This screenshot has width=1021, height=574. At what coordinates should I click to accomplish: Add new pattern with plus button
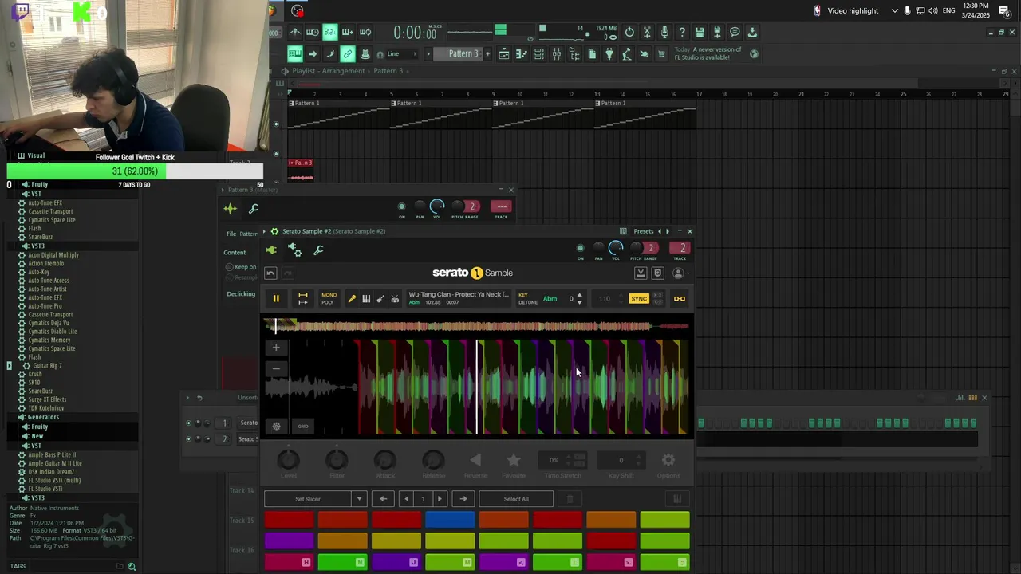pyautogui.click(x=487, y=54)
